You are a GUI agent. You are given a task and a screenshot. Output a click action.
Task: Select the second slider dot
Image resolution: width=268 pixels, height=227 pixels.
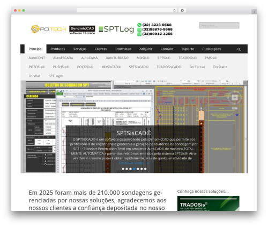(x=126, y=169)
